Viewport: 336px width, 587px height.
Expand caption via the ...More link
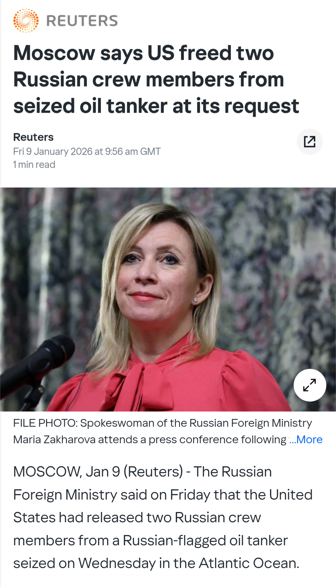[306, 439]
